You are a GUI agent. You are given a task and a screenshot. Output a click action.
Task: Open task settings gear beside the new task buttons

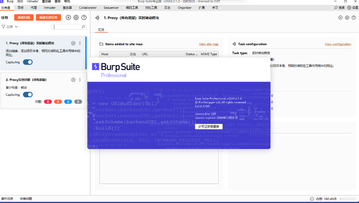pyautogui.click(x=76, y=17)
